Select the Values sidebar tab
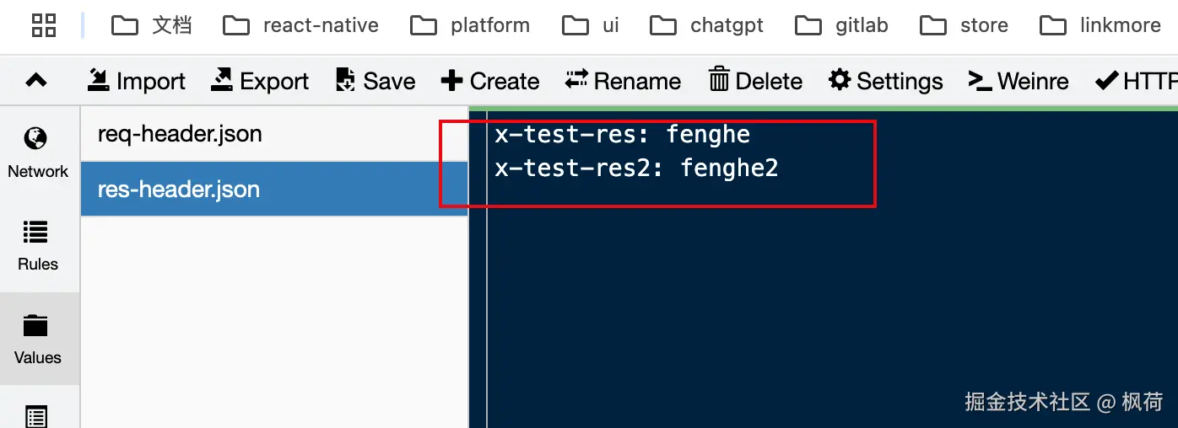This screenshot has height=428, width=1178. (38, 340)
